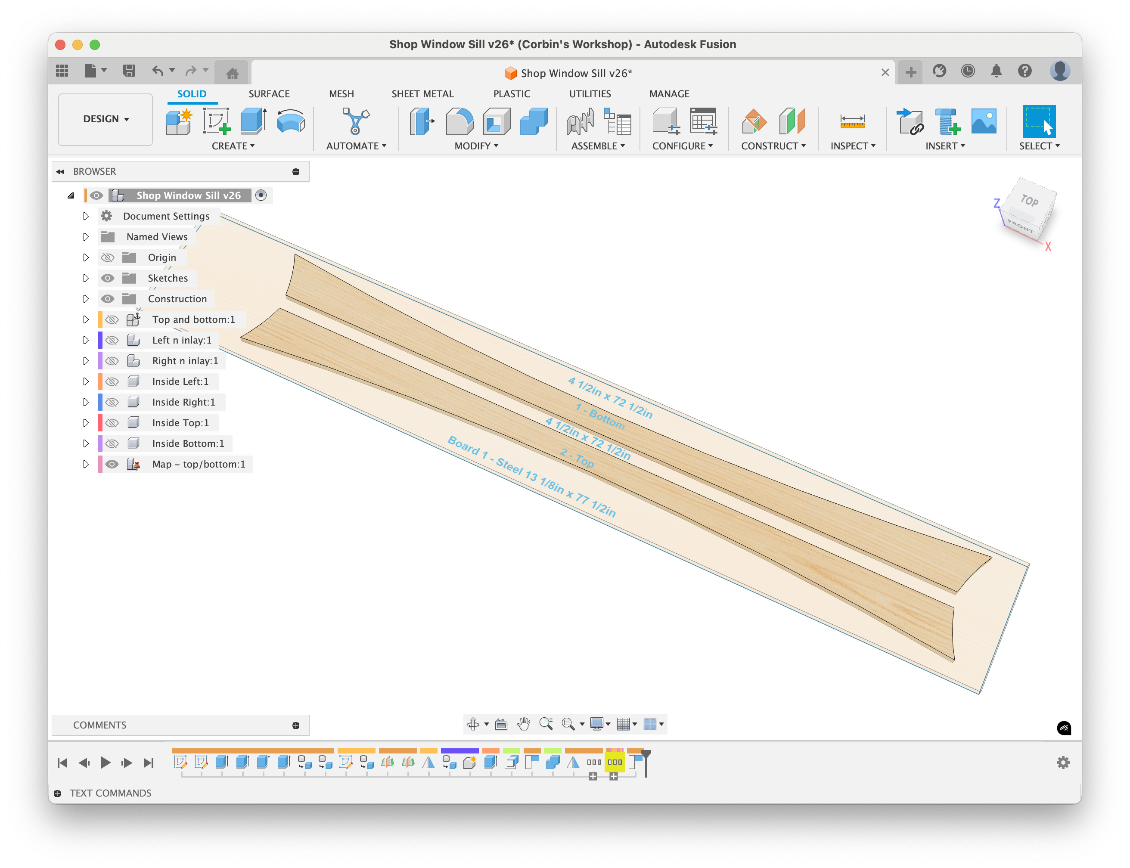Expand the Named Views node
The height and width of the screenshot is (868, 1130).
tap(86, 237)
